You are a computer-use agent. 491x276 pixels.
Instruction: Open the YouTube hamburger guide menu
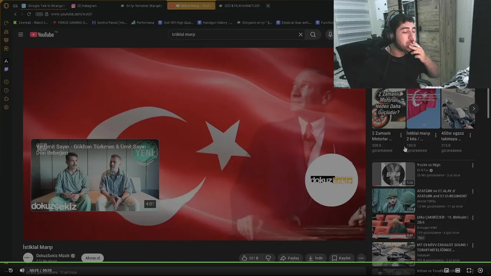(x=21, y=34)
